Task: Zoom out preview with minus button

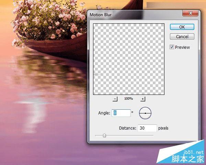Action: (x=115, y=99)
